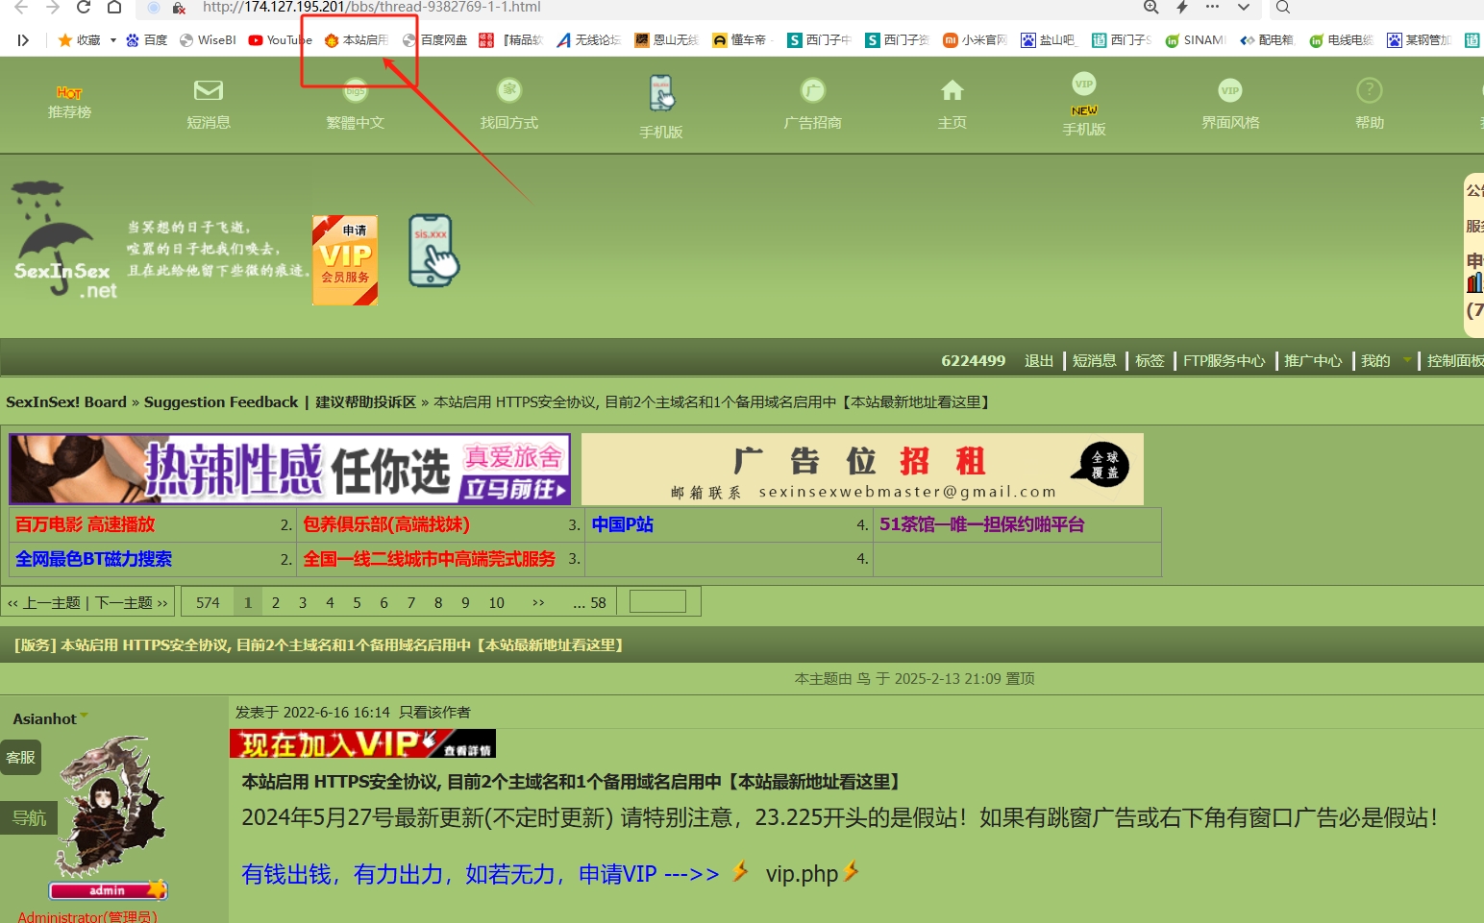Click the 主页 house icon
Viewport: 1484px width, 923px height.
(x=952, y=91)
